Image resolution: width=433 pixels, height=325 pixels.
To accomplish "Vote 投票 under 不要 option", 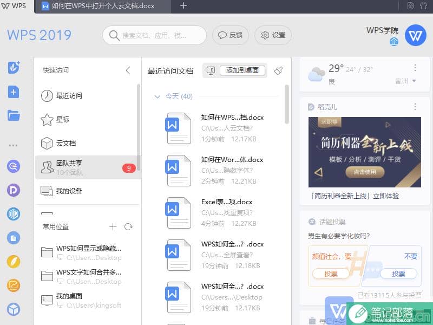I will 398,274.
